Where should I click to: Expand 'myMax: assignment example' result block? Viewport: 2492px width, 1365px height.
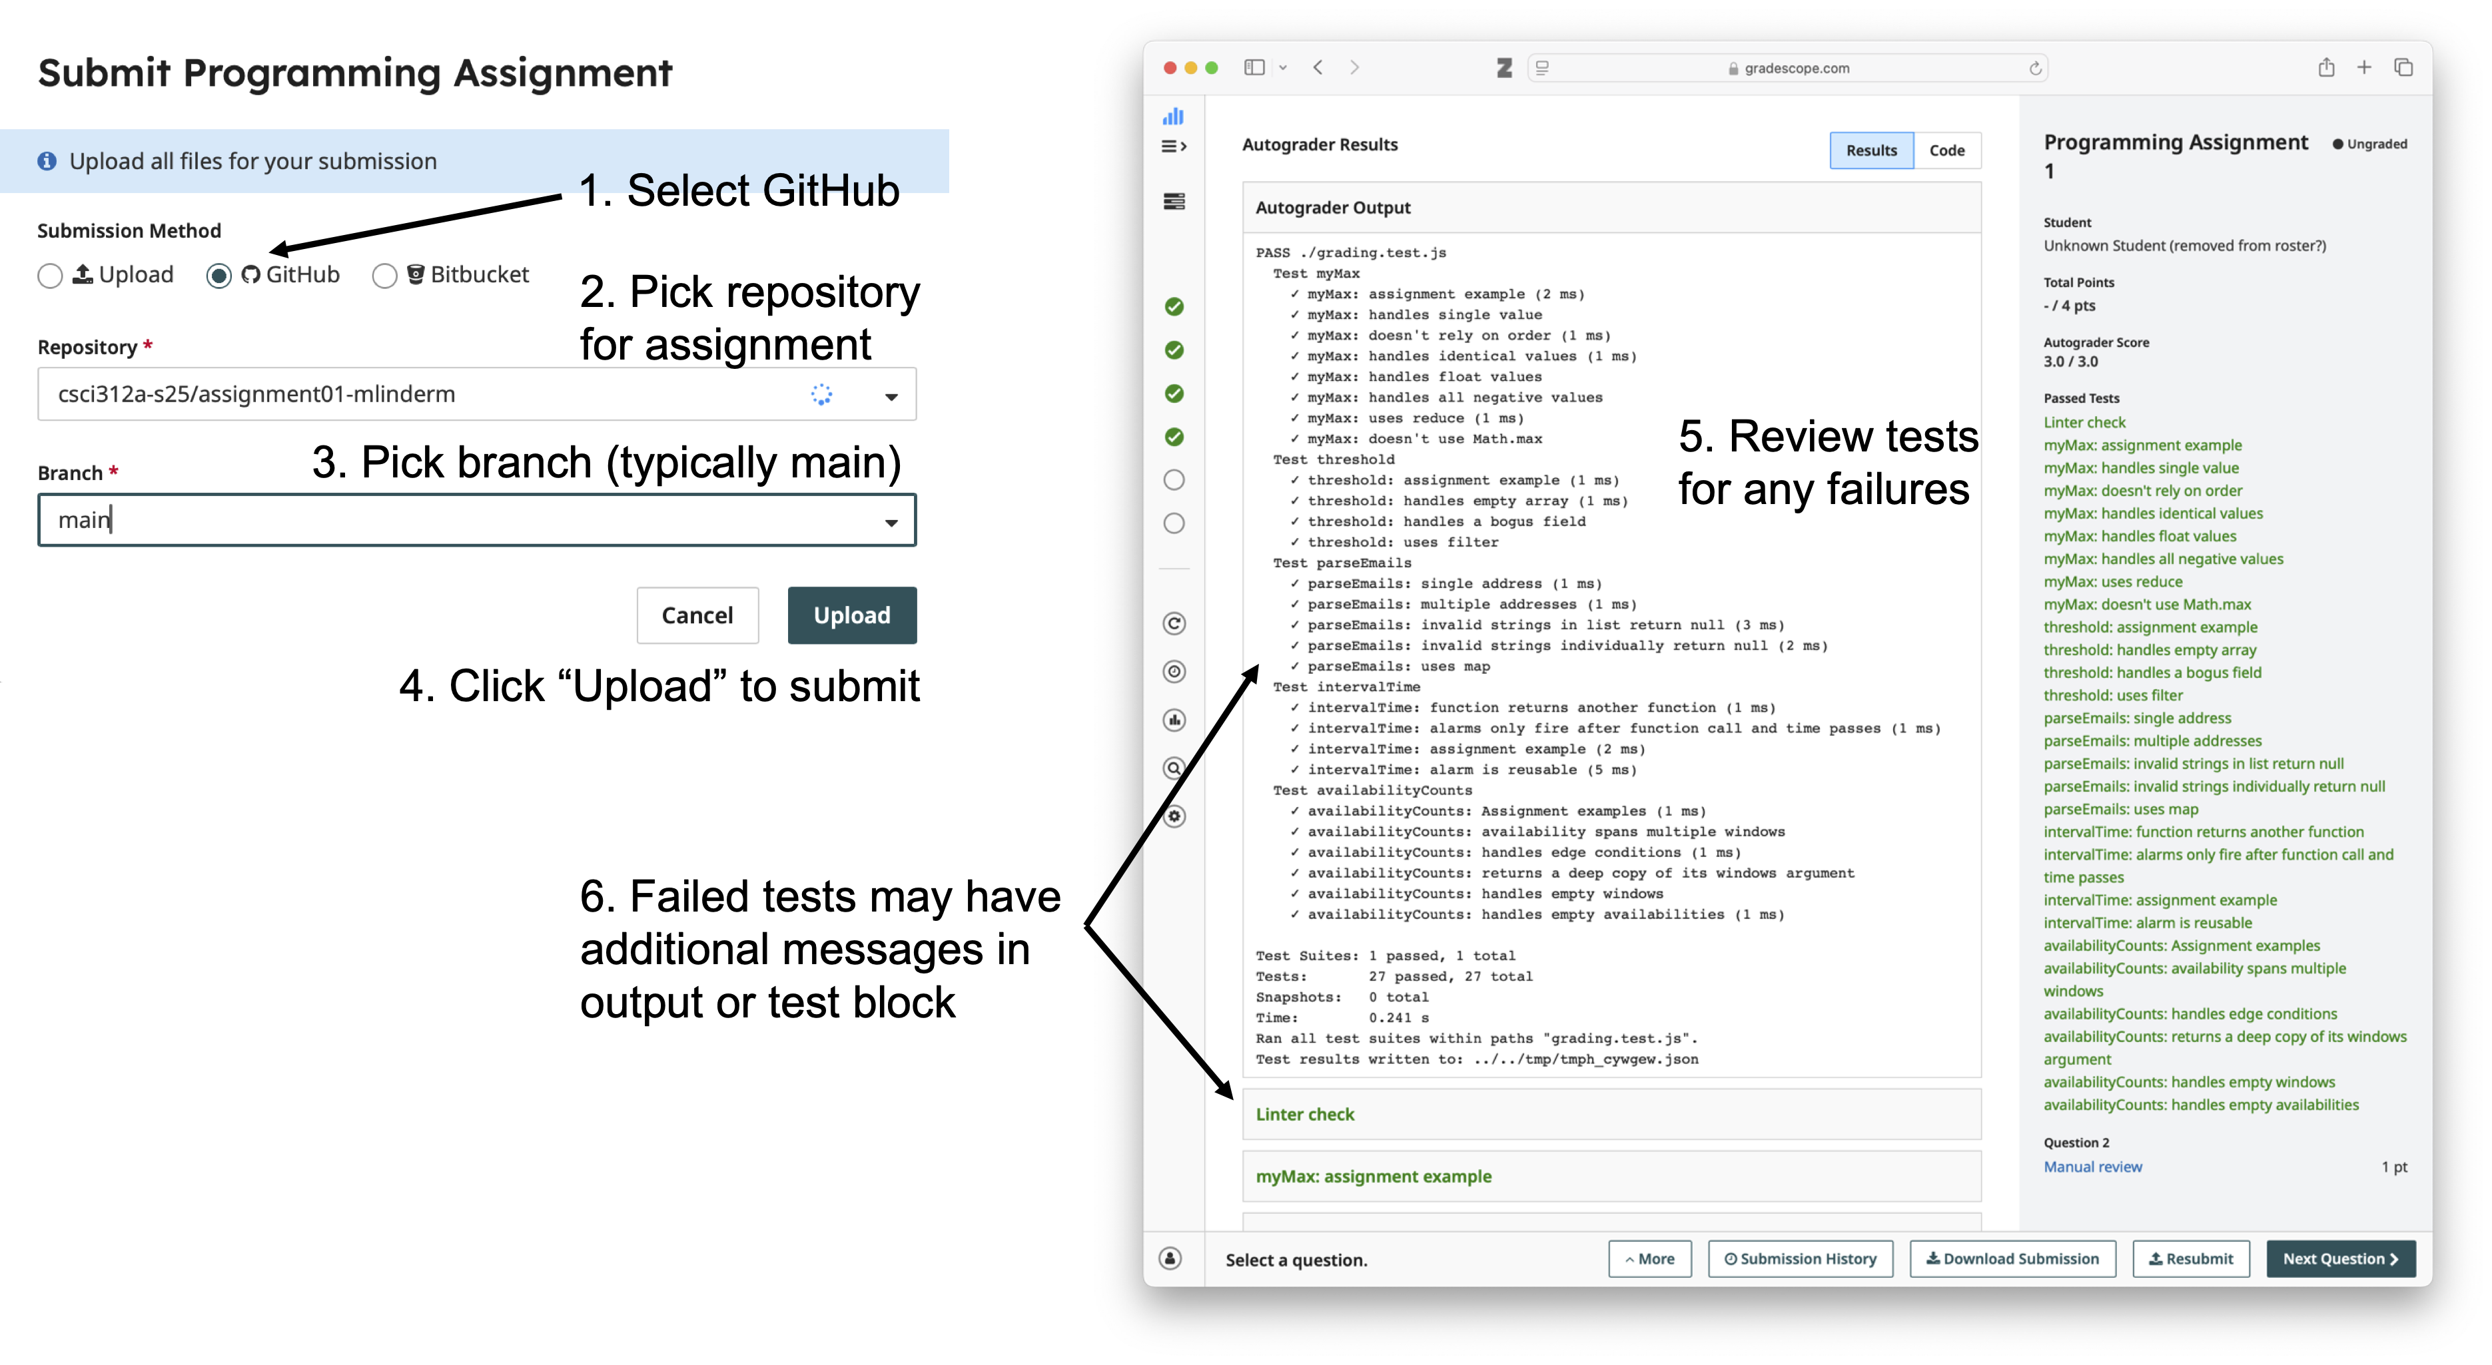pyautogui.click(x=1611, y=1177)
